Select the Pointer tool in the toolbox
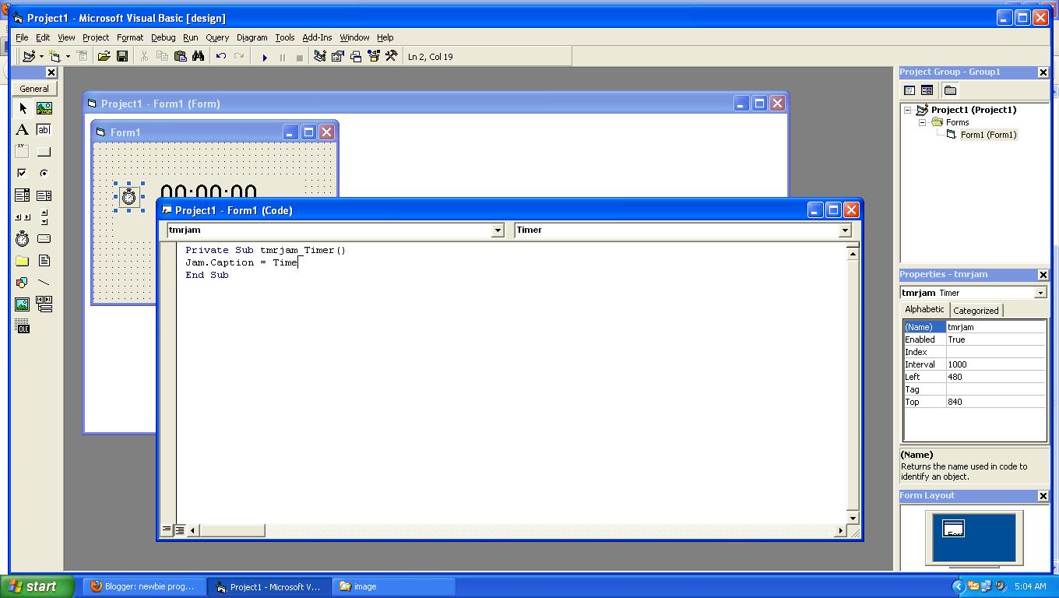 (x=23, y=108)
